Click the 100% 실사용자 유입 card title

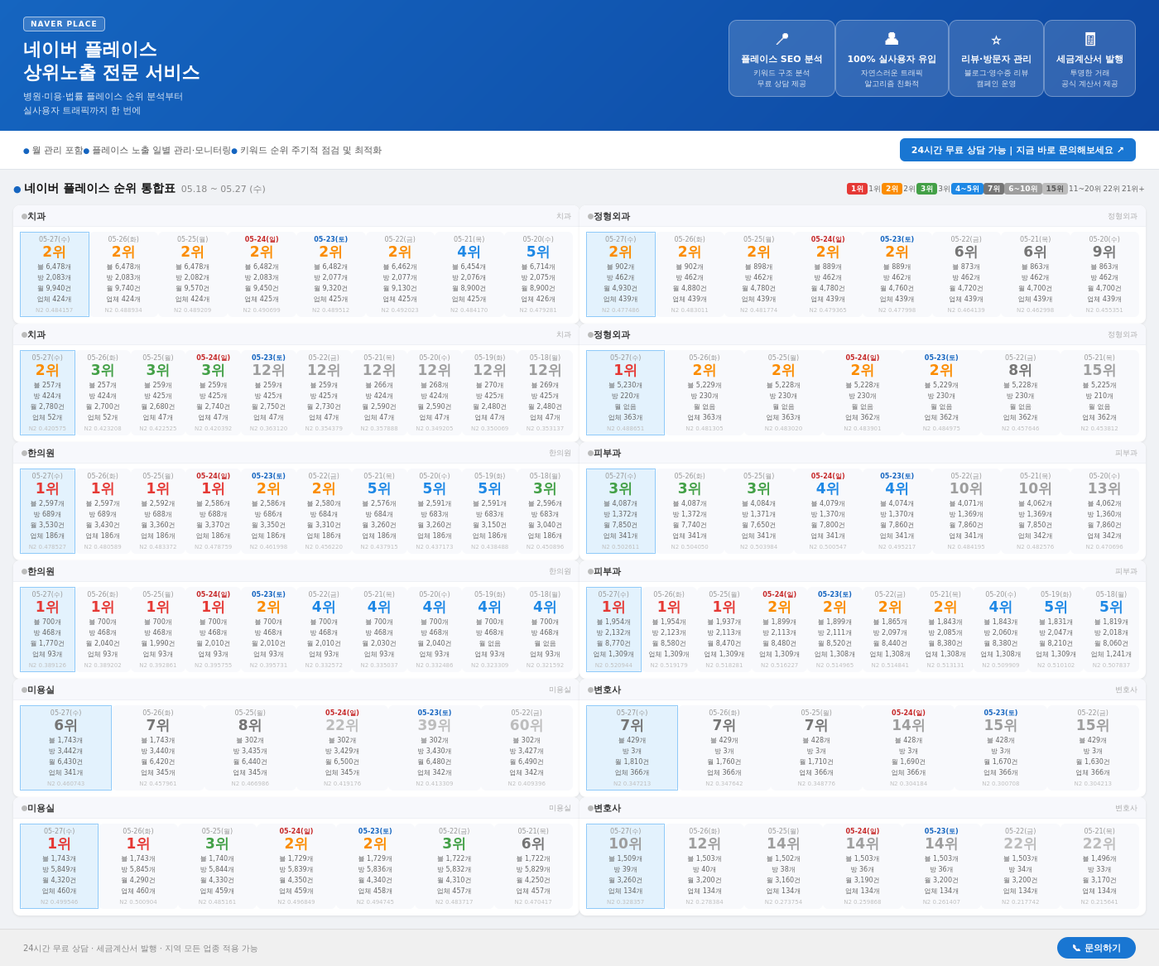[892, 60]
